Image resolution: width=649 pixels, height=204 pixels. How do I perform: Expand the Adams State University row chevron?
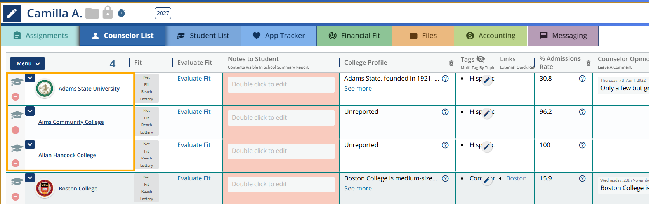click(30, 78)
